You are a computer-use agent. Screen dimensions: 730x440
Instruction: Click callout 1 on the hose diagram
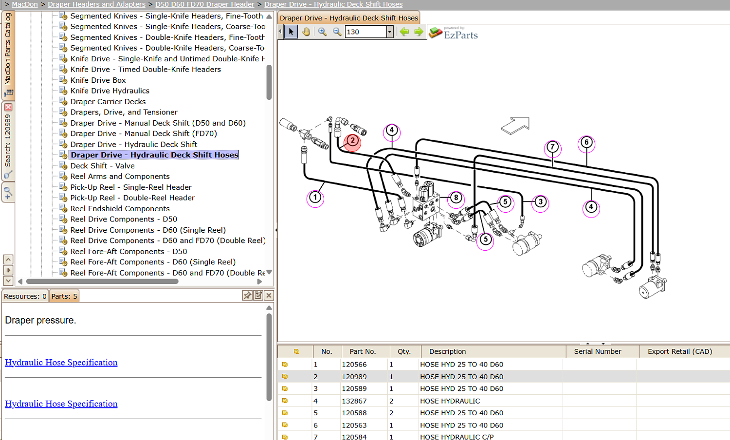pyautogui.click(x=315, y=198)
